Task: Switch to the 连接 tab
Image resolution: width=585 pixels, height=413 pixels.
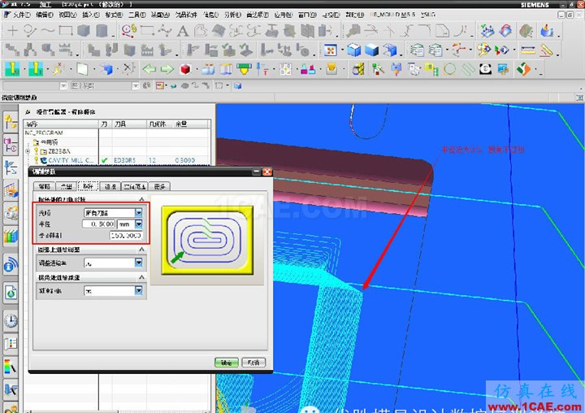Action: click(x=110, y=186)
